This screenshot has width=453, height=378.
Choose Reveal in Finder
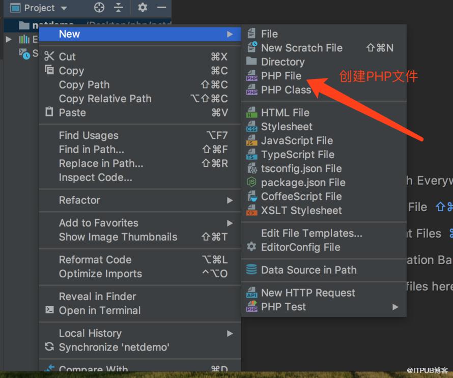140,297
